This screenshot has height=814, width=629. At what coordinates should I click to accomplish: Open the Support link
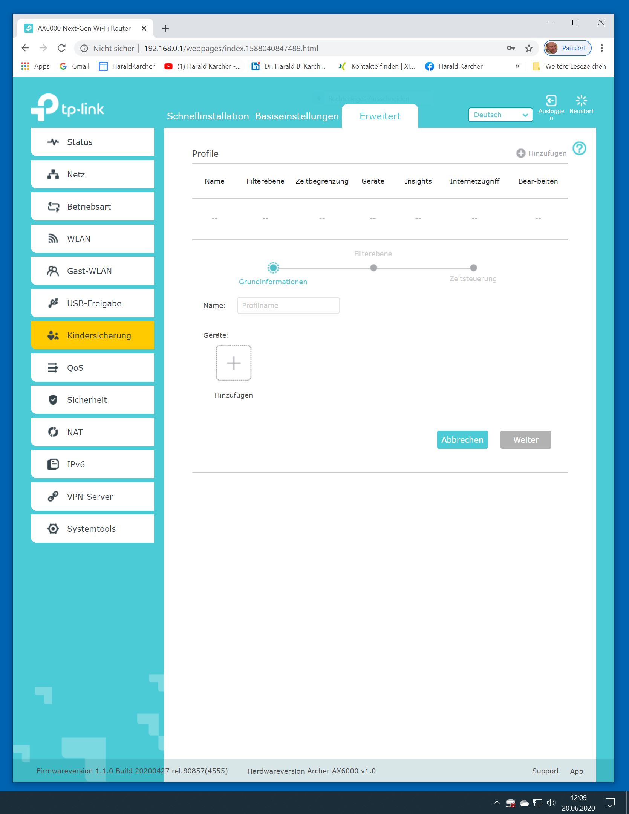tap(545, 771)
